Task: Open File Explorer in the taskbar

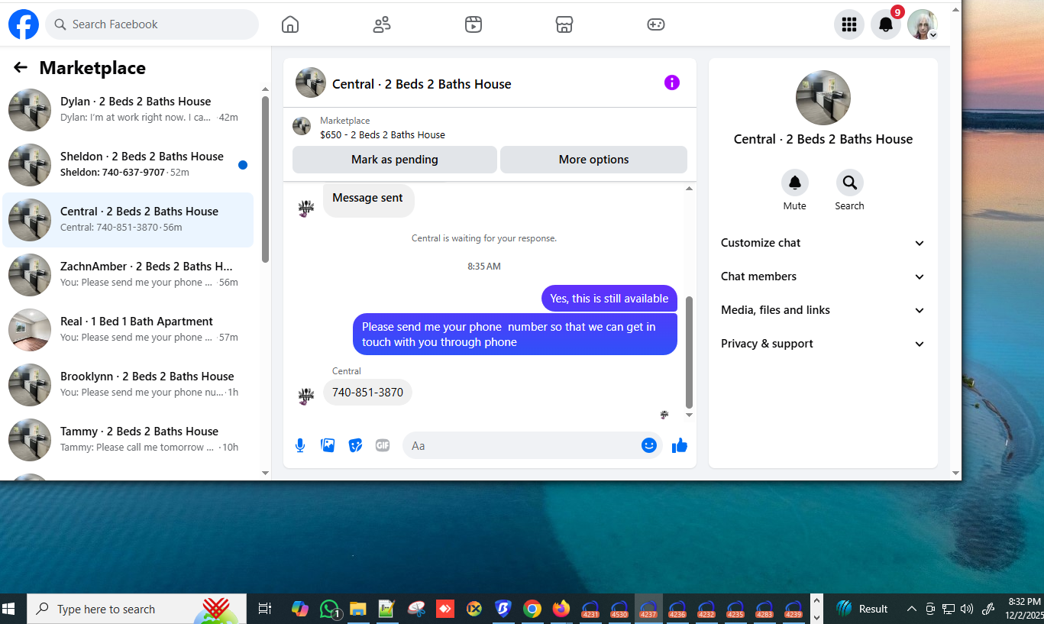Action: (x=358, y=609)
